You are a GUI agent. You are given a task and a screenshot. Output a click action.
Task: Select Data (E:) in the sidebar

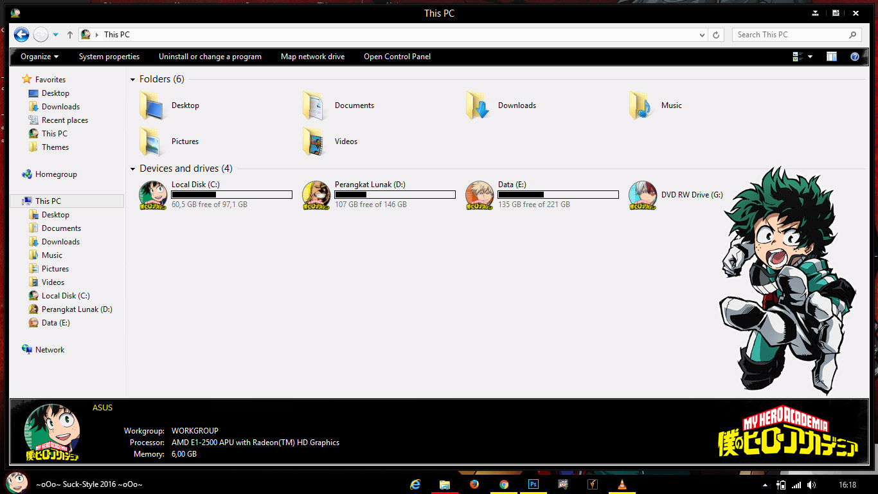56,323
